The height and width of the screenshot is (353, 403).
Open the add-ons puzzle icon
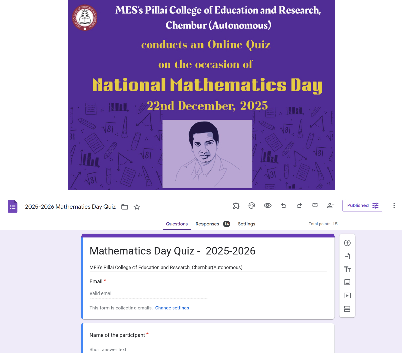pos(236,205)
